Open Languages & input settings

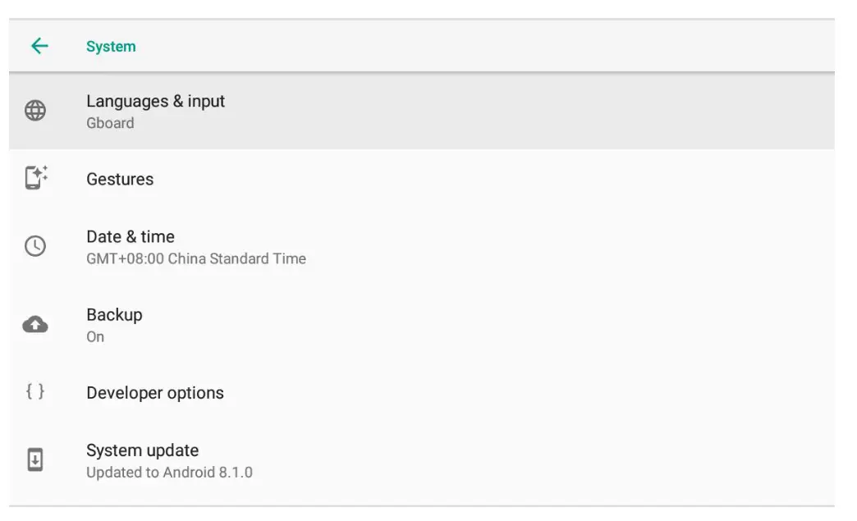[155, 102]
